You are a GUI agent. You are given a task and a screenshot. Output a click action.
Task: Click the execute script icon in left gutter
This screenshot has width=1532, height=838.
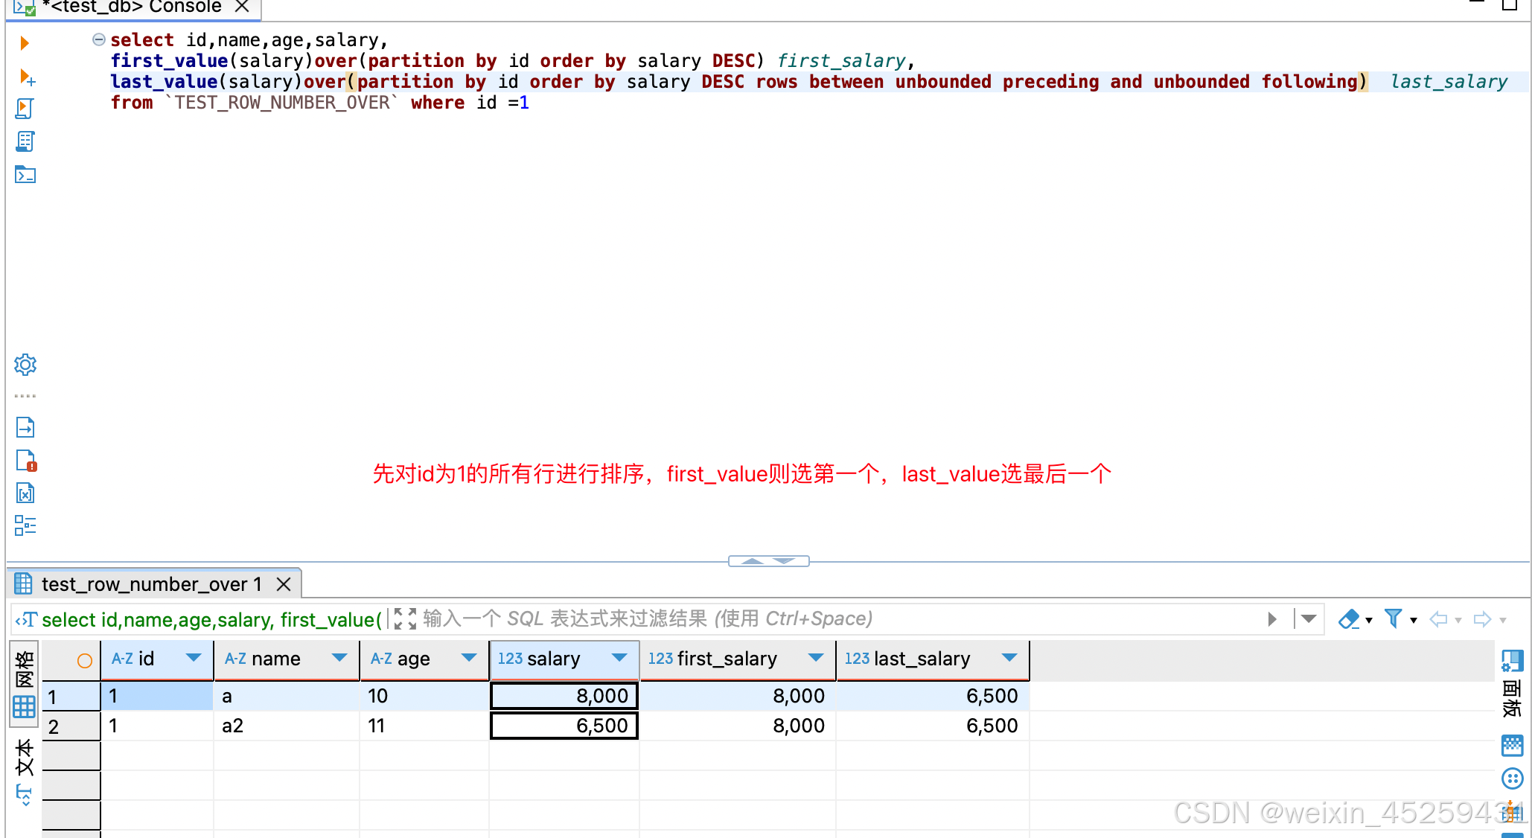coord(25,109)
